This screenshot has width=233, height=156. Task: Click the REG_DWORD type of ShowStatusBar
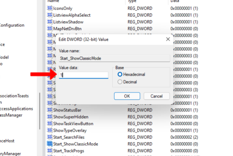140,110
